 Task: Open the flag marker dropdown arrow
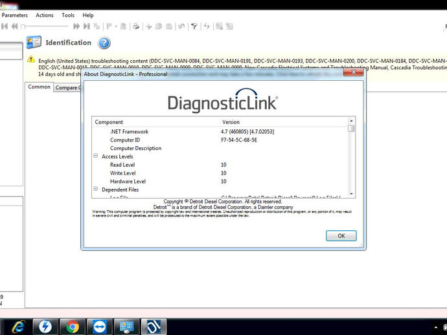116,27
